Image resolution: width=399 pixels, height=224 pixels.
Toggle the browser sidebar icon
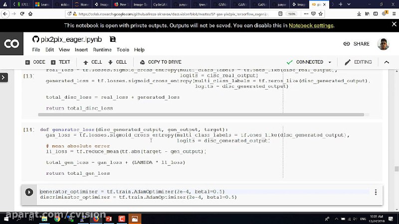click(x=376, y=14)
